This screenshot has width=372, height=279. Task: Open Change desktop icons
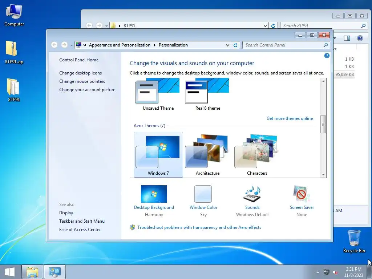coord(80,73)
